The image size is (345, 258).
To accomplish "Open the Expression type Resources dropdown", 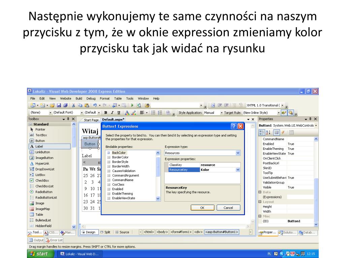I will 238,153.
